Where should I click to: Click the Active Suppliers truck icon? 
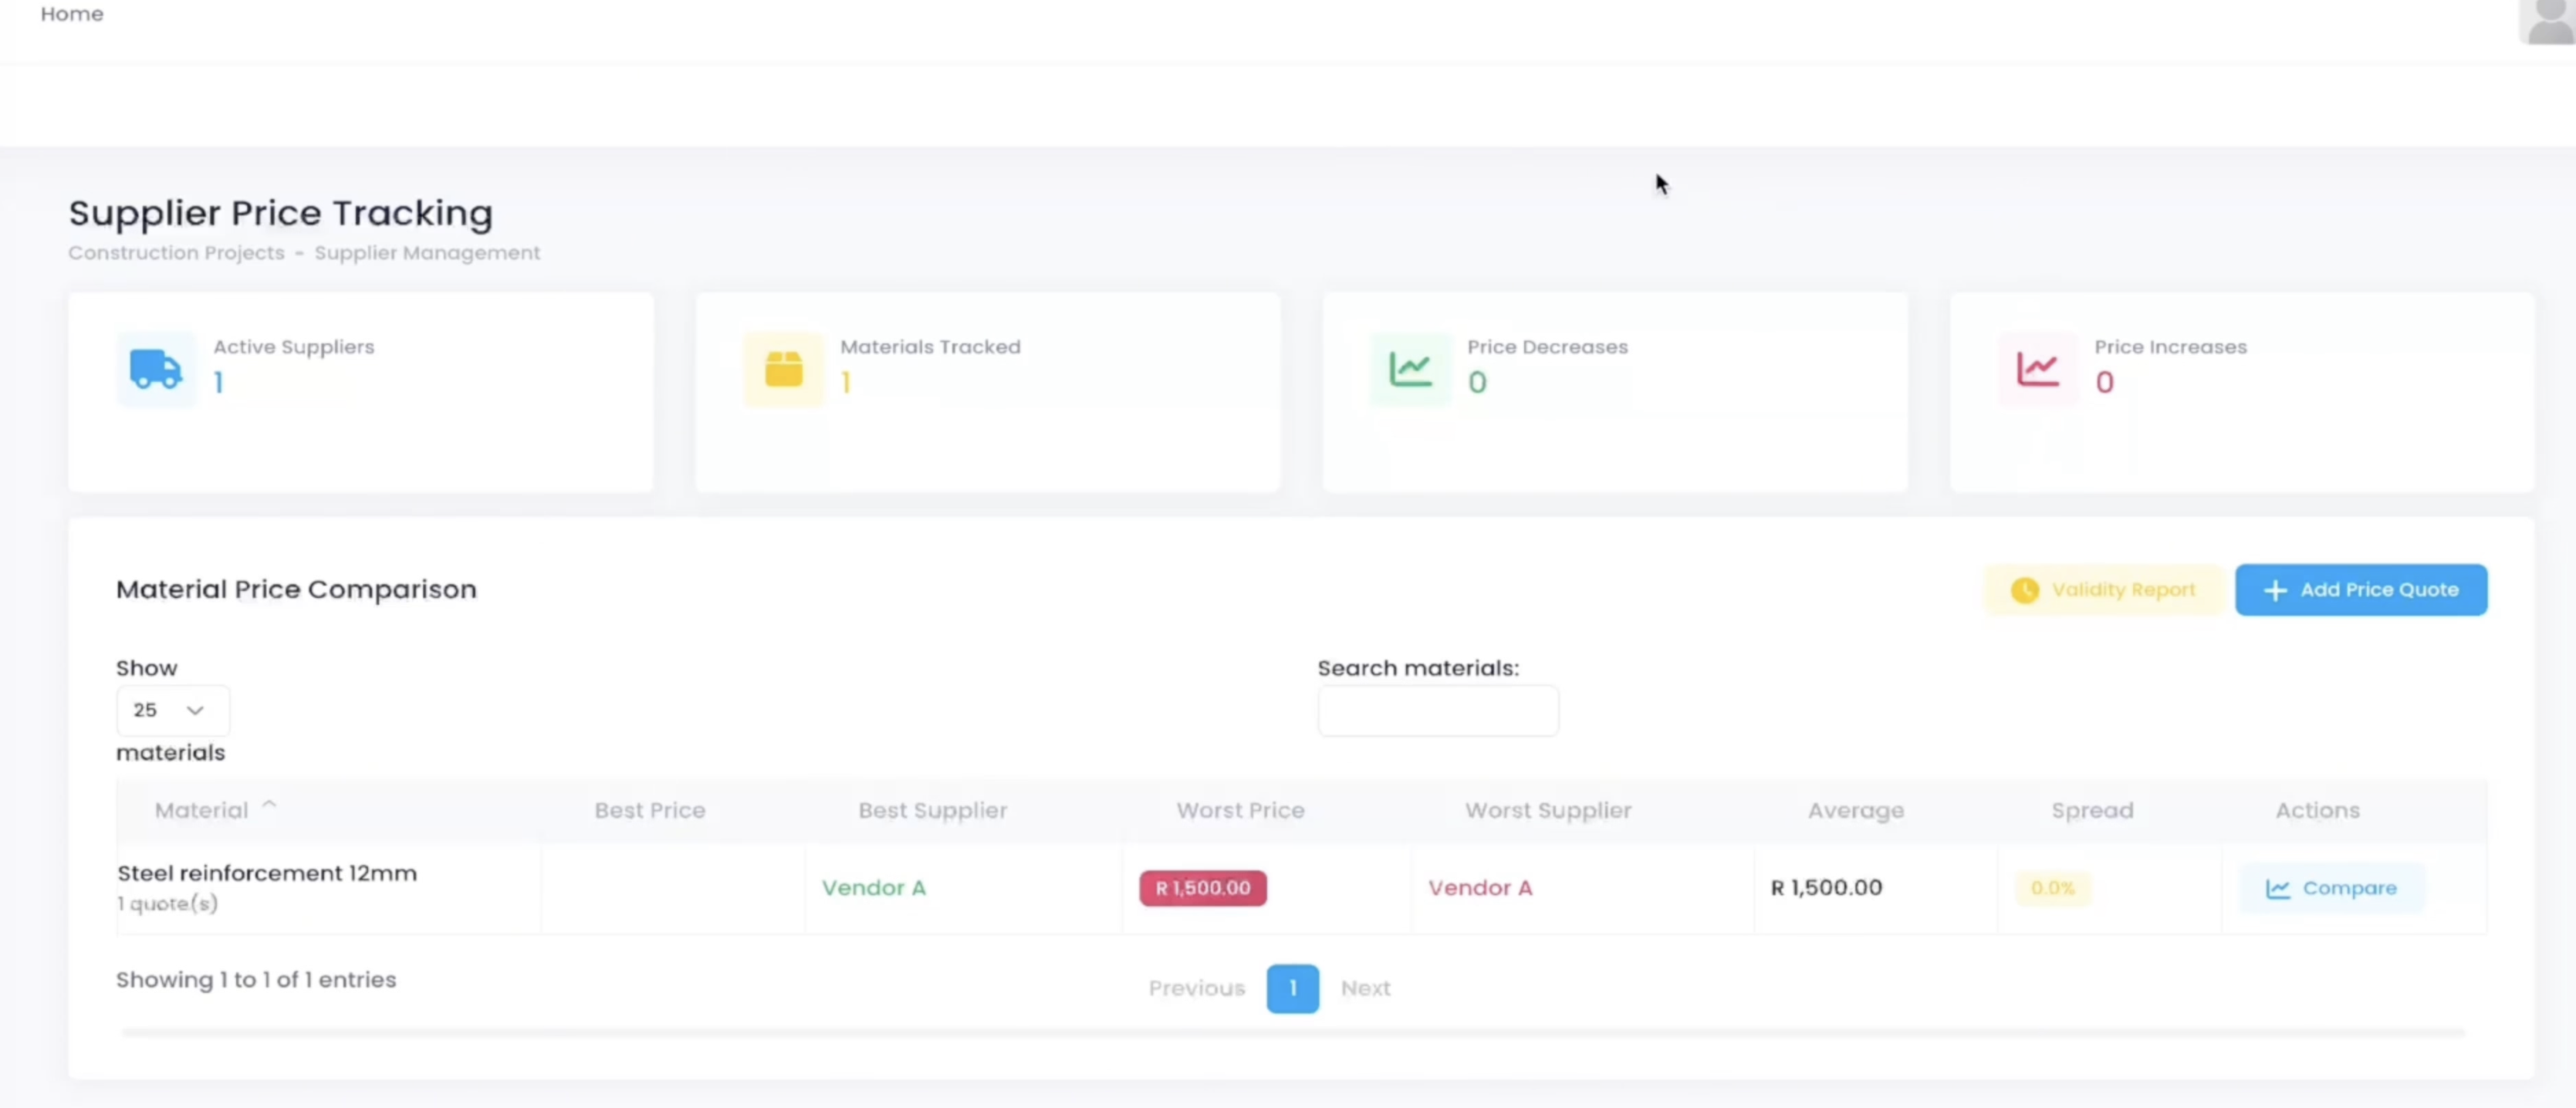point(155,369)
